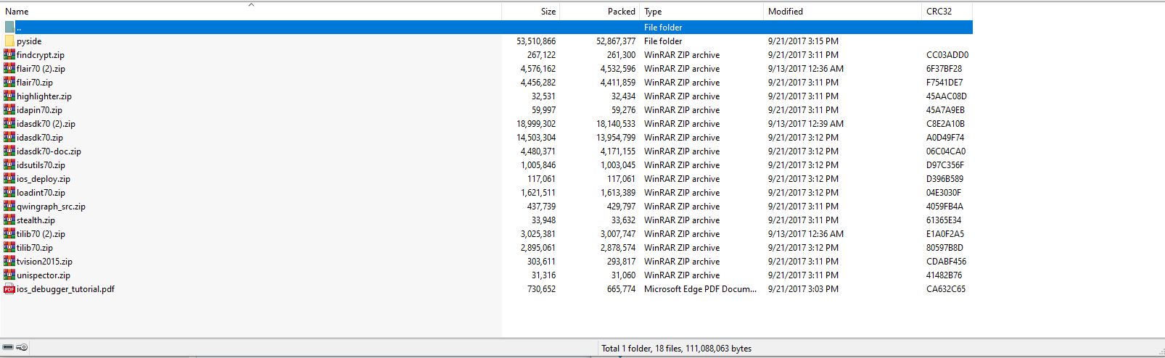Screen dimensions: 1165x358
Task: Select the pyside folder name
Action: 29,41
